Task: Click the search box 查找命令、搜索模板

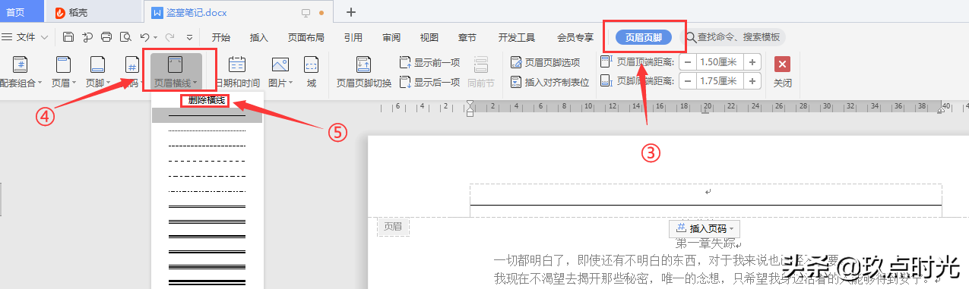Action: [733, 36]
